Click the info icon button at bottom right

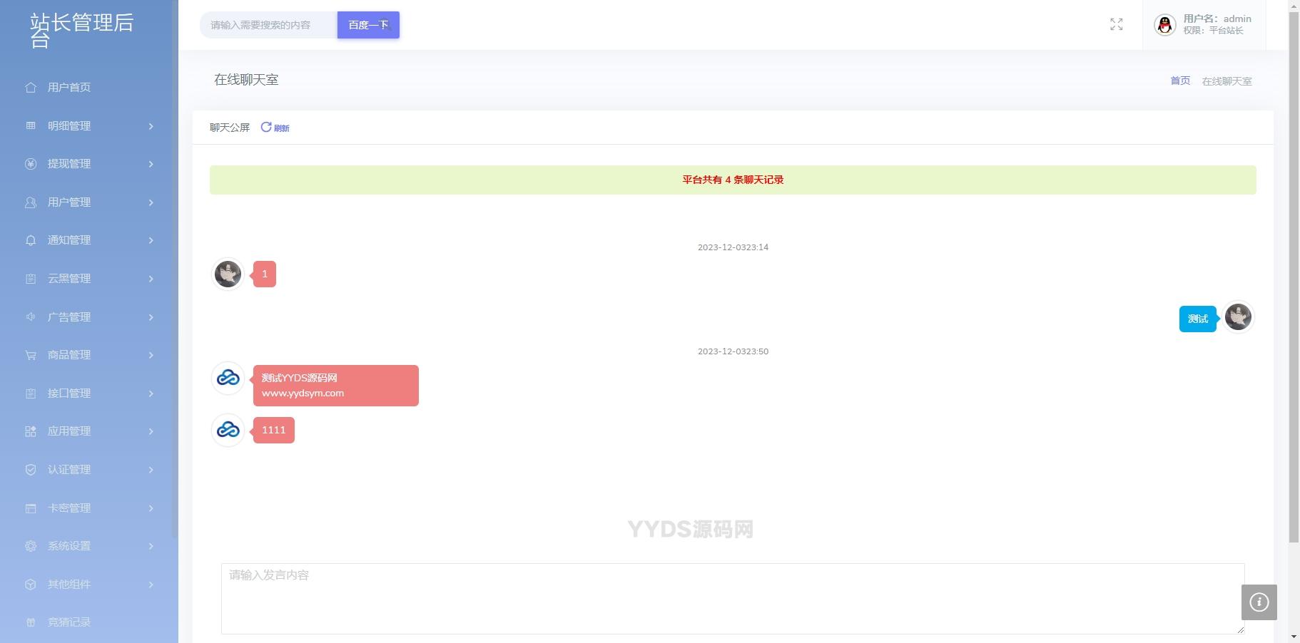pos(1259,602)
